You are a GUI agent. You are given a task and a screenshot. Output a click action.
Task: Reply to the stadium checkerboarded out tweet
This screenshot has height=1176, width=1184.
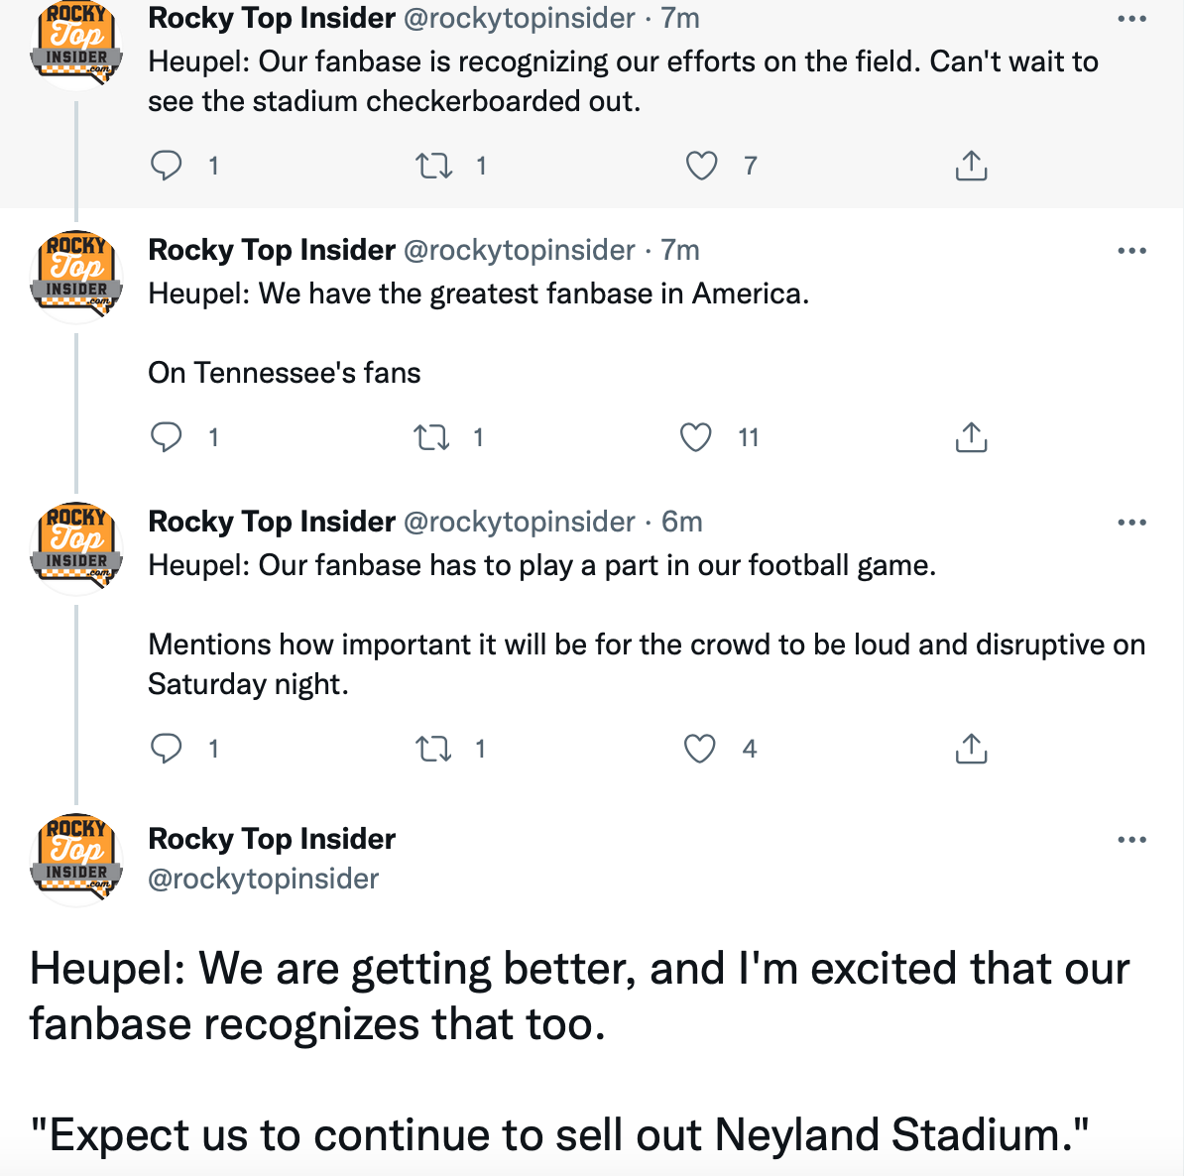point(167,165)
